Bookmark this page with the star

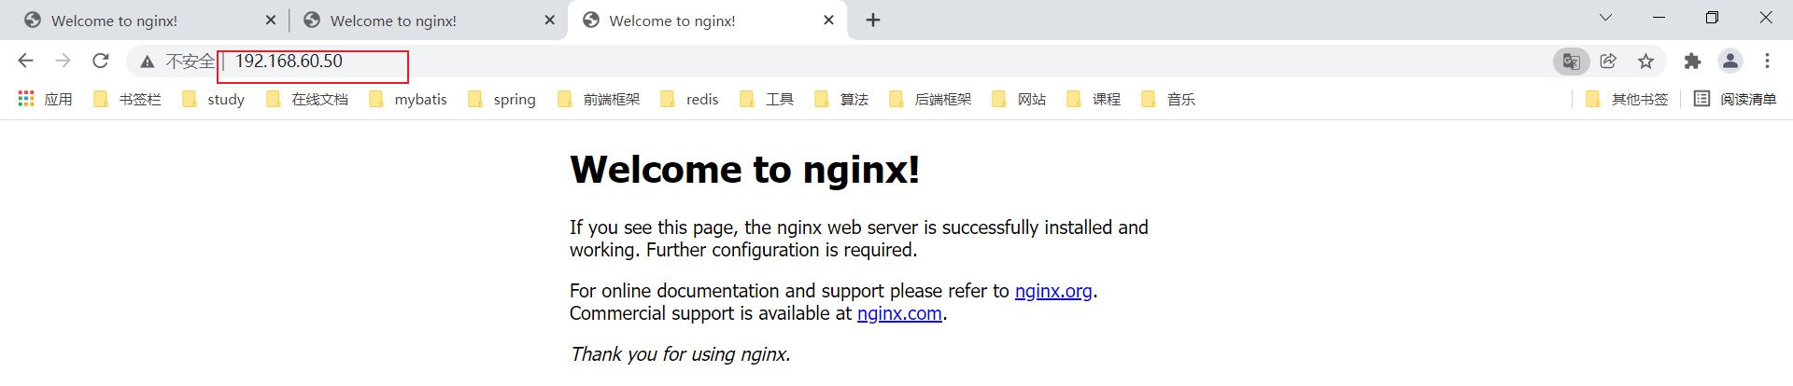click(1645, 61)
